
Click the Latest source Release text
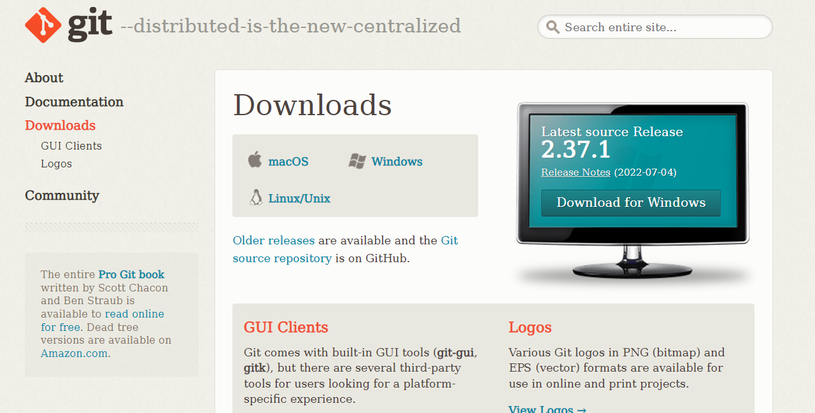pos(612,132)
